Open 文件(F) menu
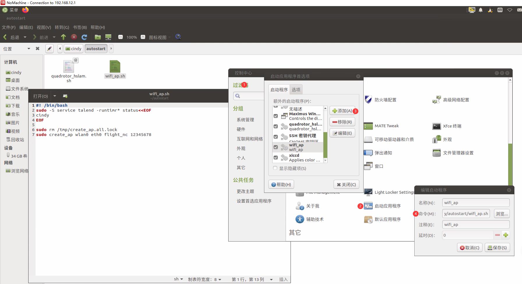 [9, 27]
